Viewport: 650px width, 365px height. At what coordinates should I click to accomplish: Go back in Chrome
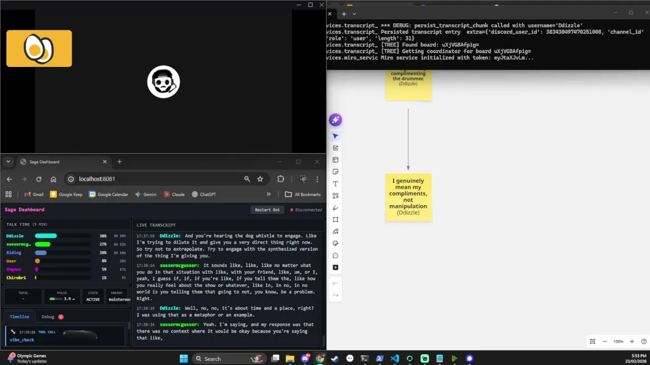click(x=9, y=179)
